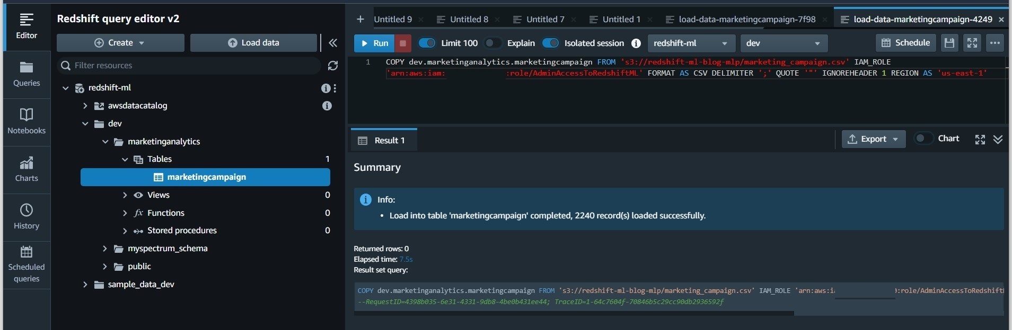Expand the public schema node
The image size is (1012, 330).
105,267
